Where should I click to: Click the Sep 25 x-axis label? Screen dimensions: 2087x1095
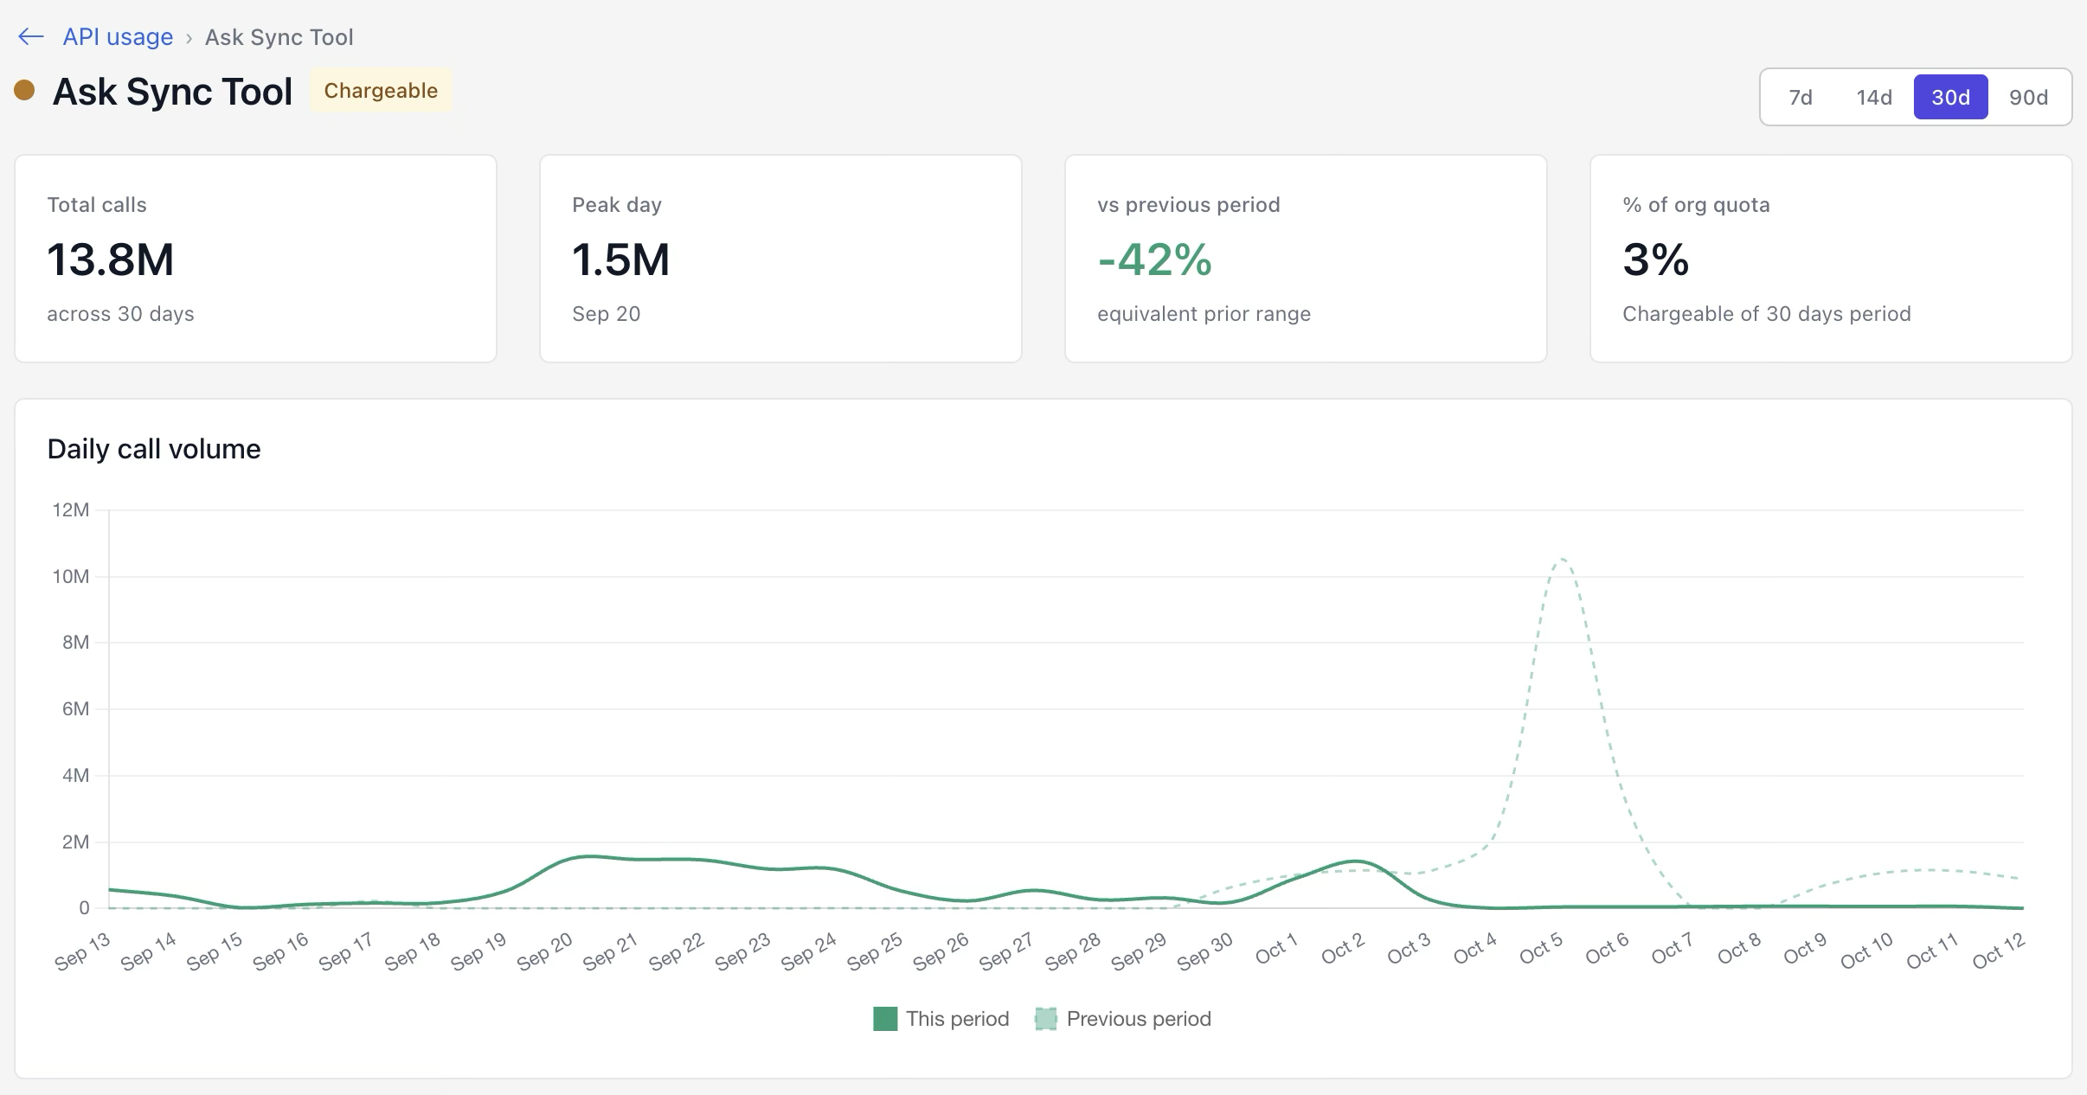click(875, 951)
